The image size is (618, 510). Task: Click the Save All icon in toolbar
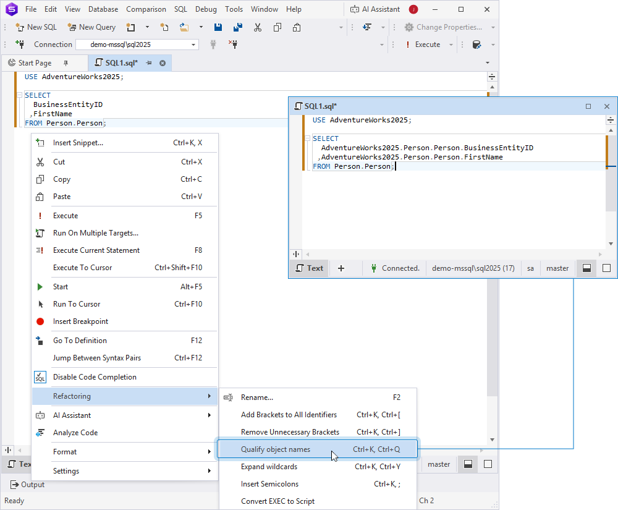pyautogui.click(x=238, y=27)
